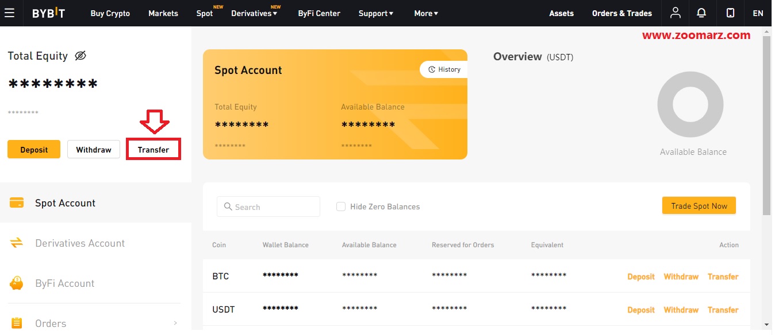Click the Transfer button under Total Equity
Viewport: 775px width, 335px height.
click(x=154, y=150)
